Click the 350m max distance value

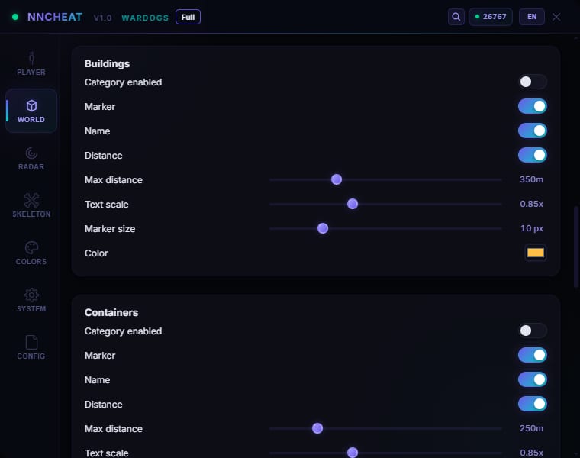coord(531,179)
